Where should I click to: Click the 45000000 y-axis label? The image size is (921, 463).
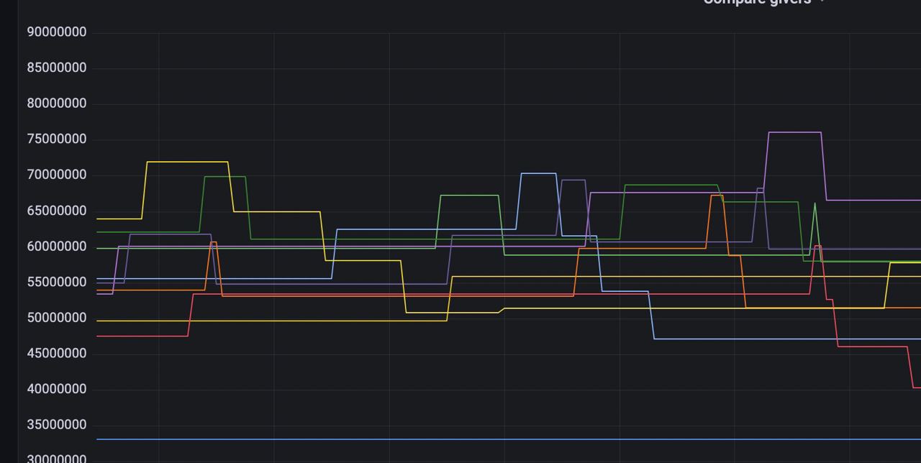(x=57, y=354)
